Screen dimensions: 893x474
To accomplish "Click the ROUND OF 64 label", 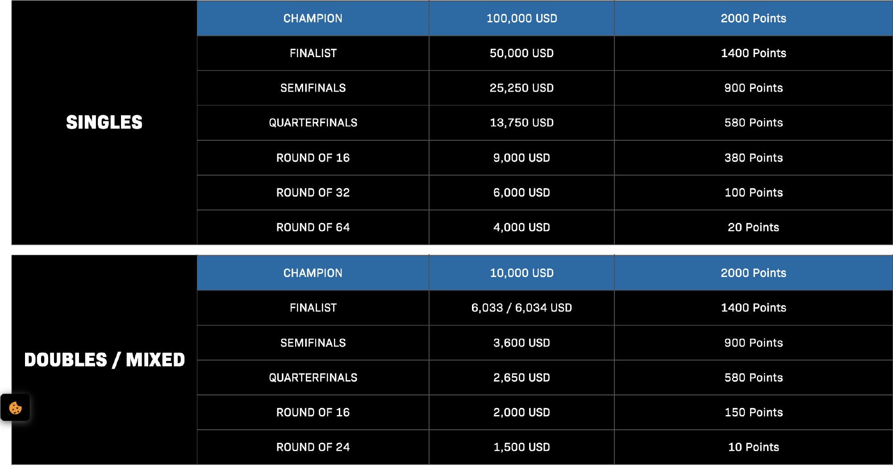I will click(313, 227).
